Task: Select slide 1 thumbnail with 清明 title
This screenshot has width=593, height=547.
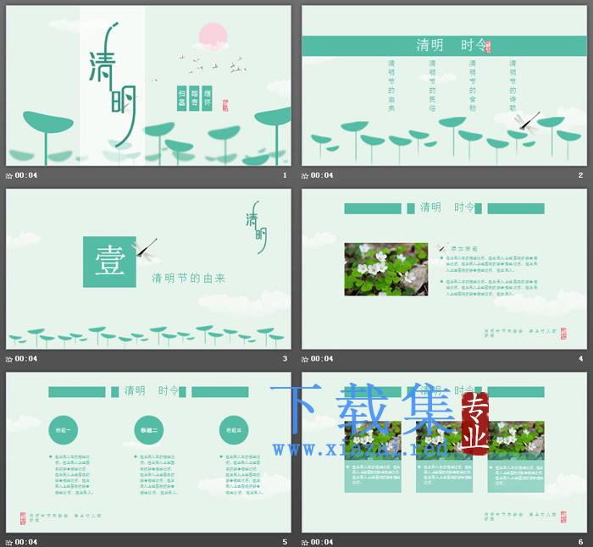Action: tap(148, 86)
